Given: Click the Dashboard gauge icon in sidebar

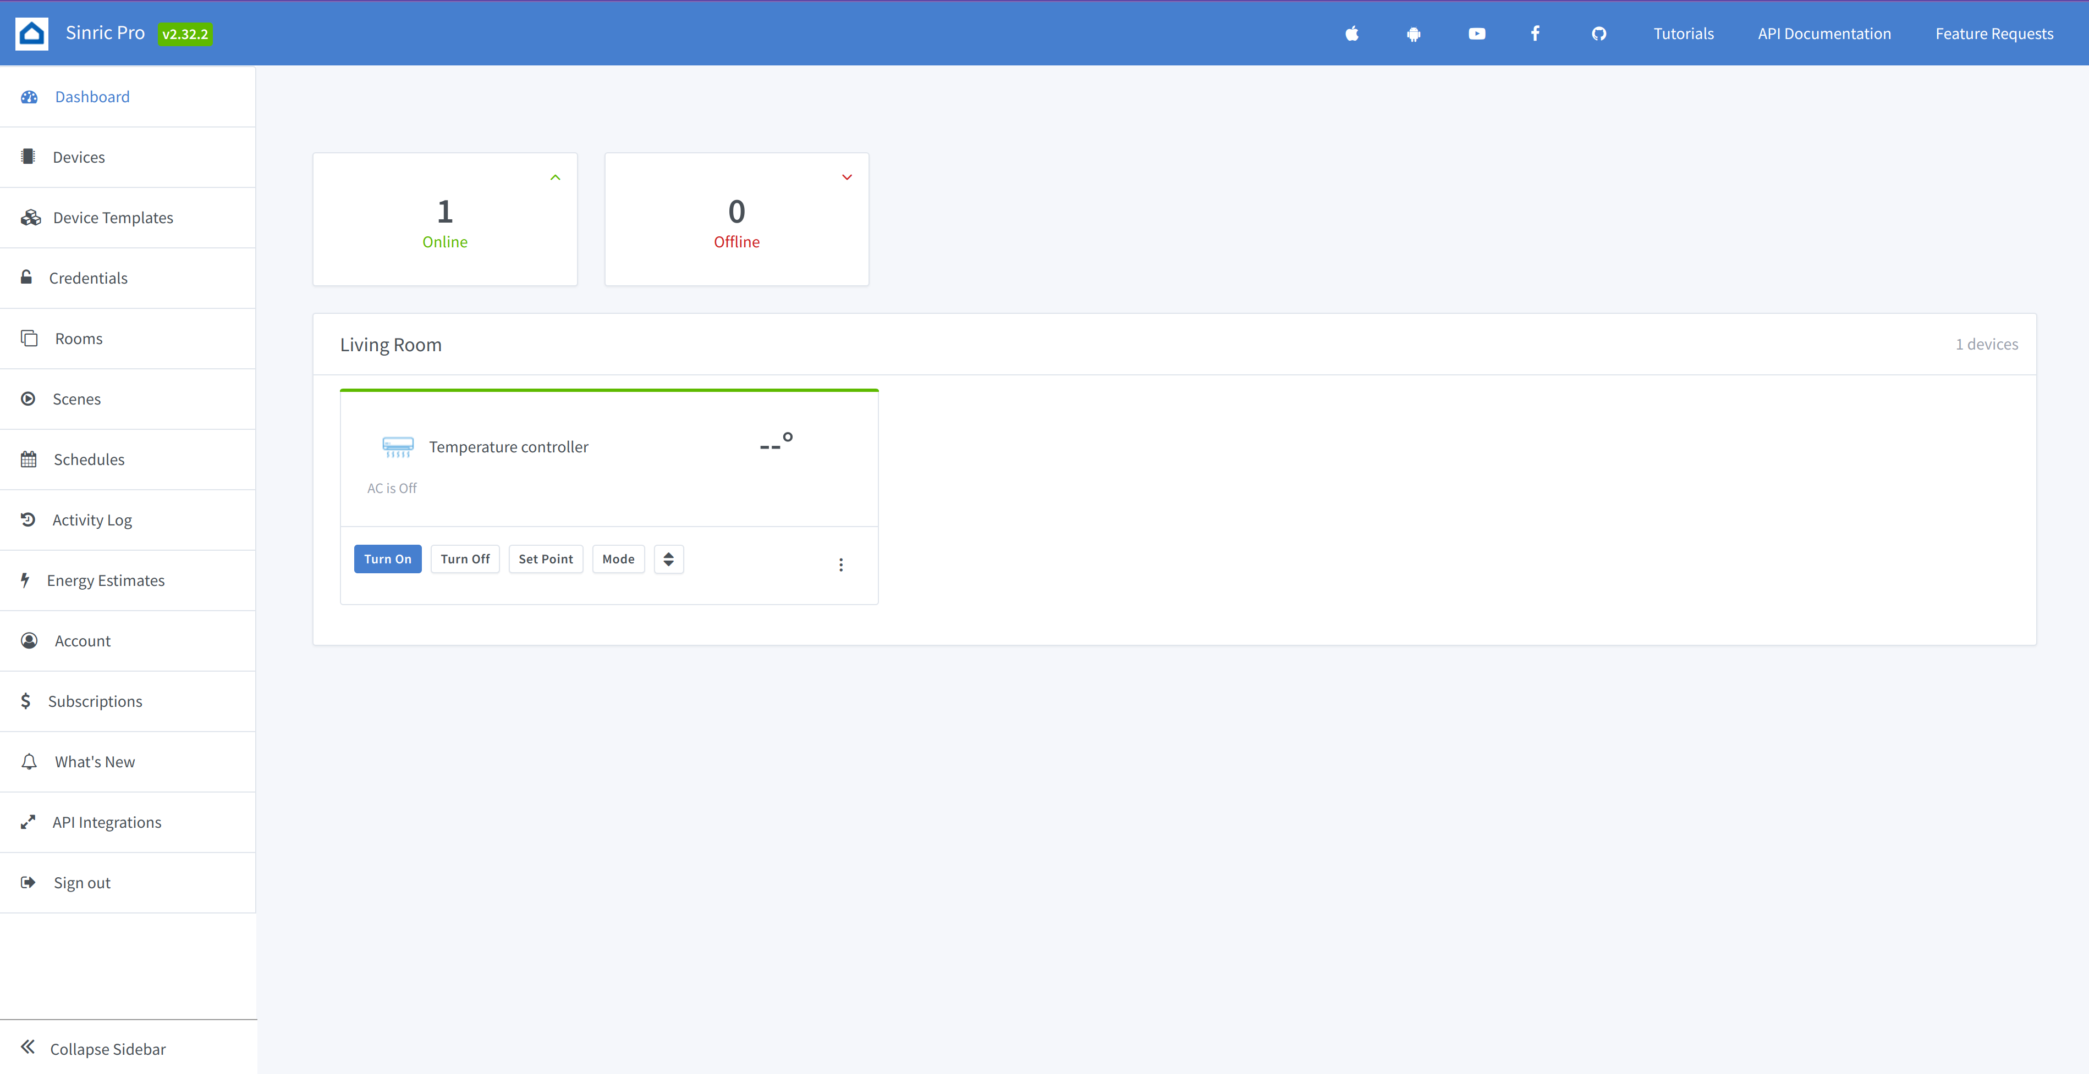Looking at the screenshot, I should [x=29, y=96].
